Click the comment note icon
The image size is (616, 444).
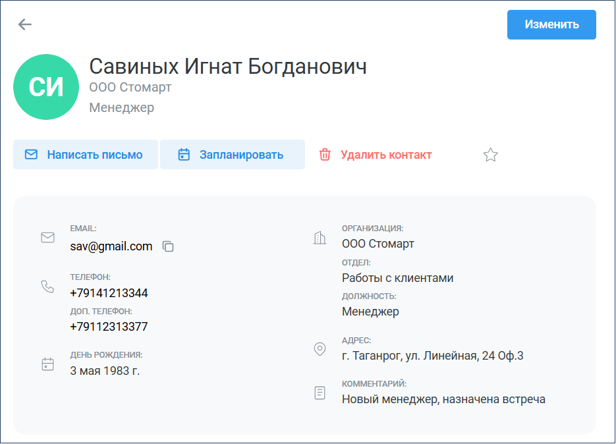click(x=320, y=393)
